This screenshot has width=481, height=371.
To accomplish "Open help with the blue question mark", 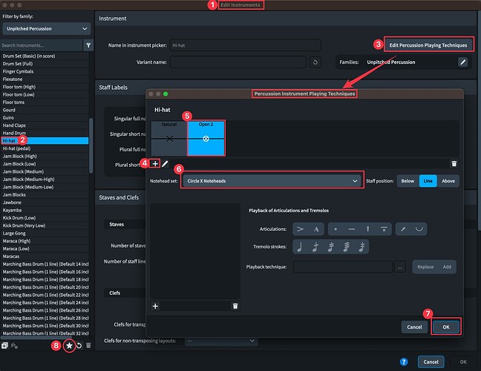I will pyautogui.click(x=404, y=362).
